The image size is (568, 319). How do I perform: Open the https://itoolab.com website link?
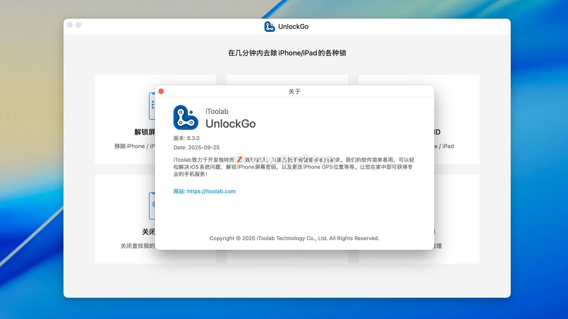(x=211, y=191)
